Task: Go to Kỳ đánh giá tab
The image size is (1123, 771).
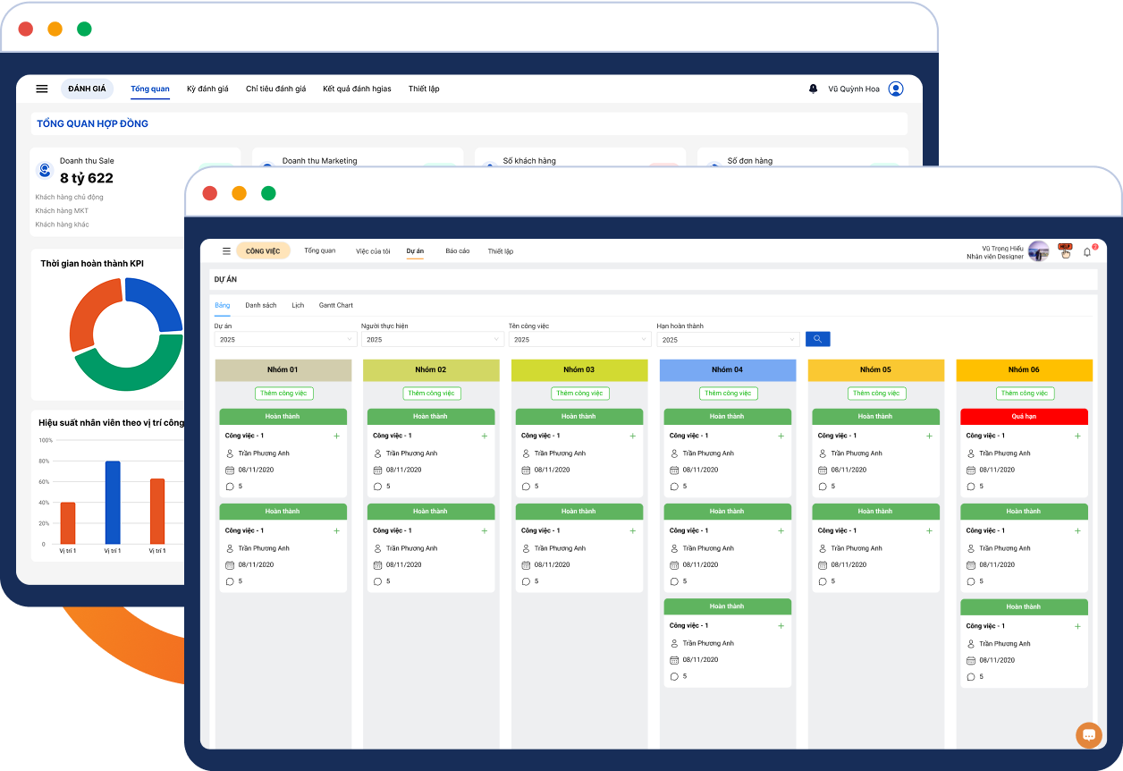Action: click(207, 89)
